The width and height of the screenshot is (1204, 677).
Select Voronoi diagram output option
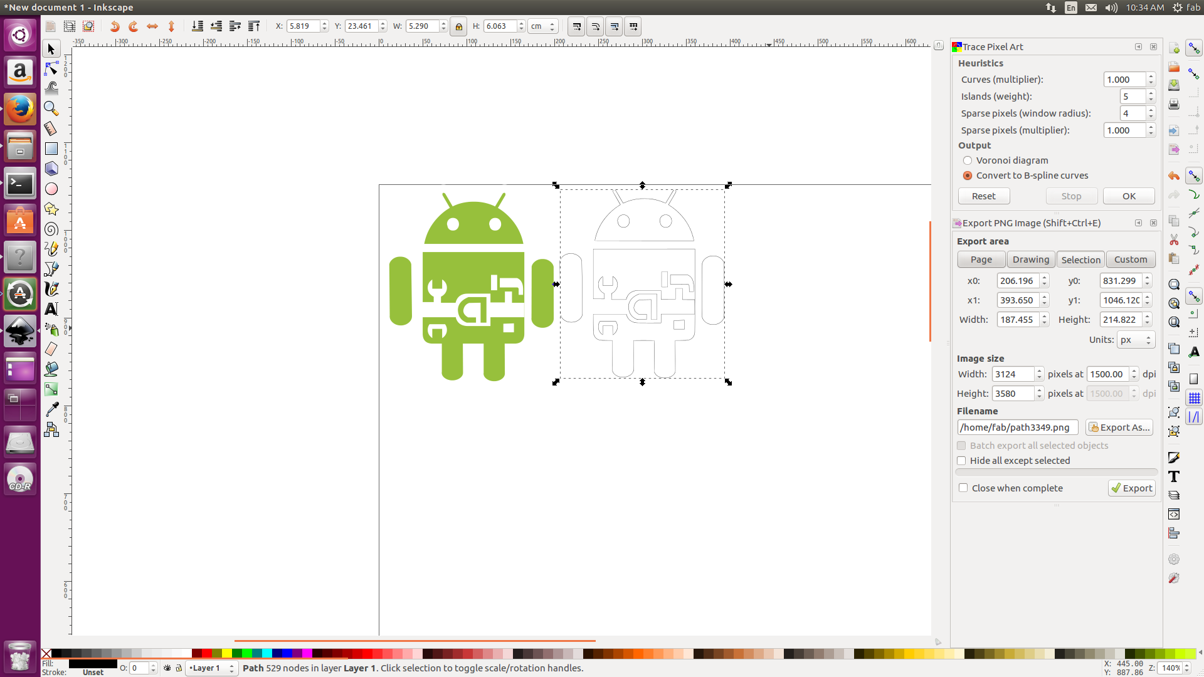pyautogui.click(x=968, y=160)
